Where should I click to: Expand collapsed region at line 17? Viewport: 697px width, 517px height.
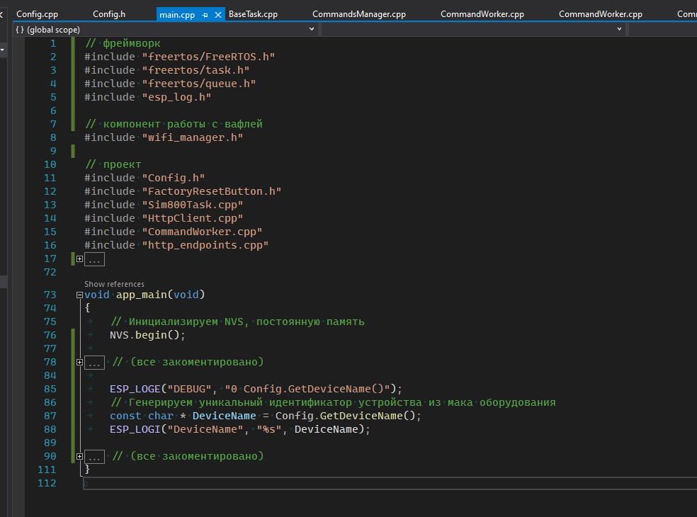point(79,259)
